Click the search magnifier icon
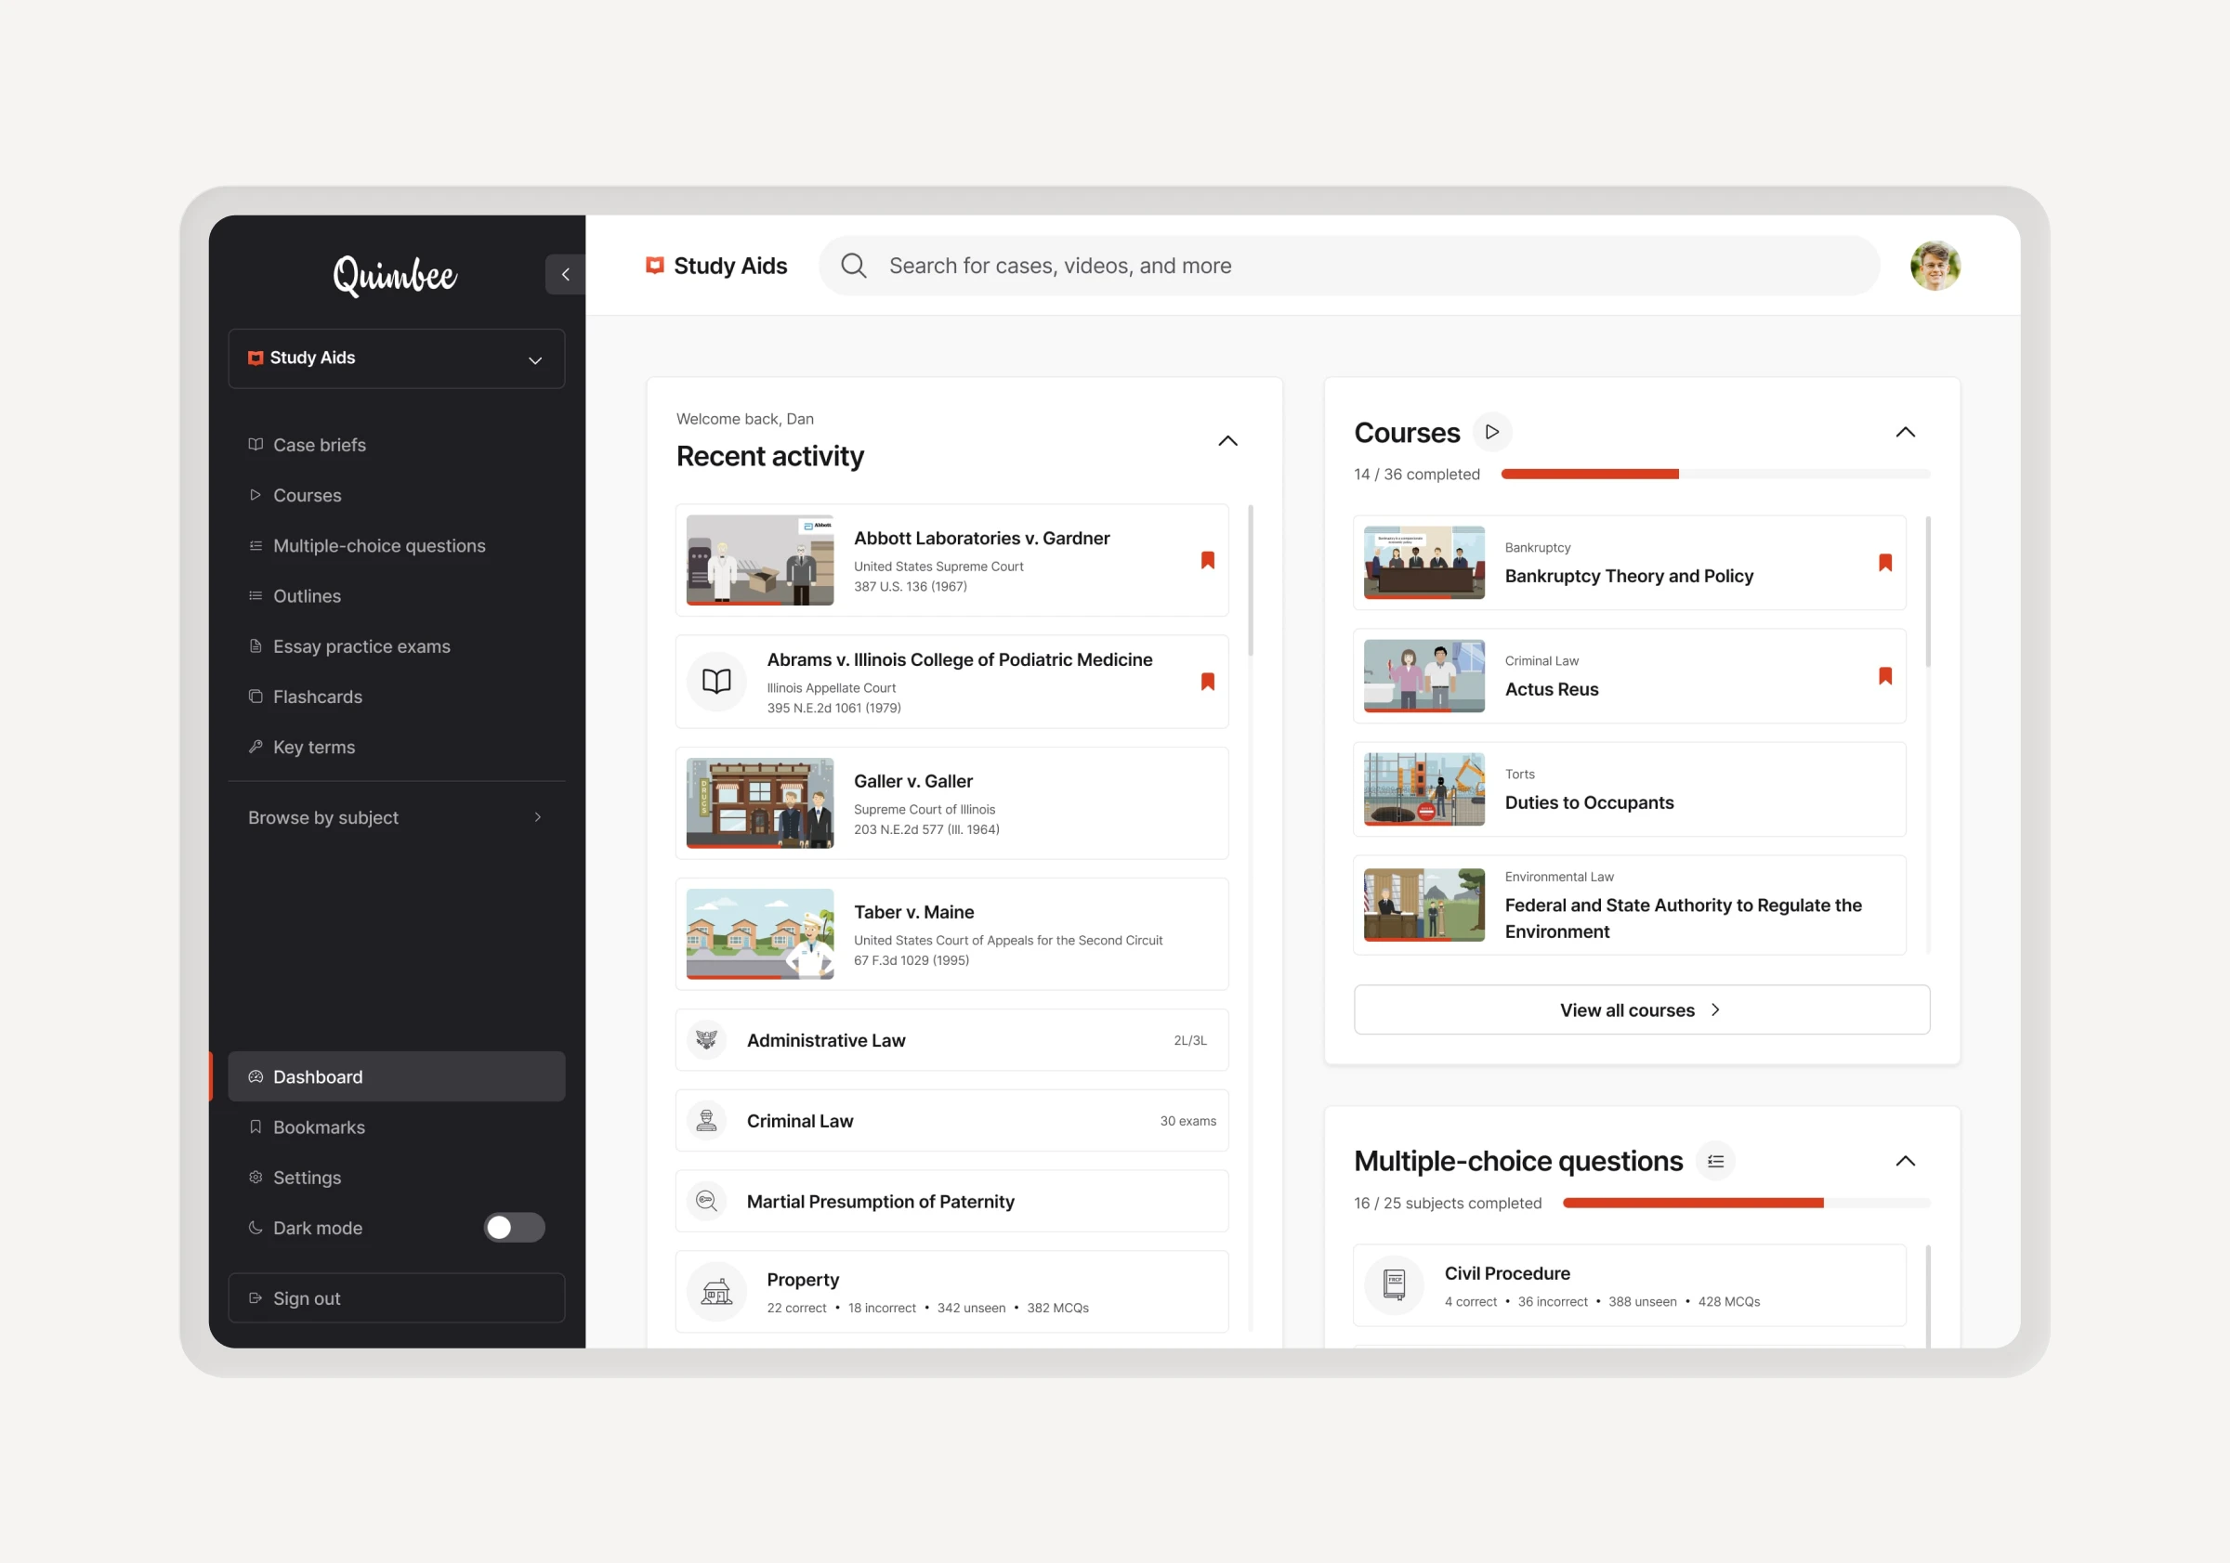 click(853, 265)
